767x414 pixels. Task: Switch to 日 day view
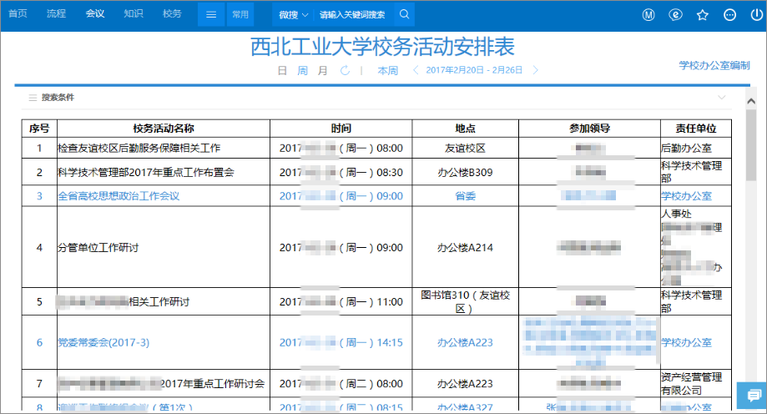click(282, 70)
